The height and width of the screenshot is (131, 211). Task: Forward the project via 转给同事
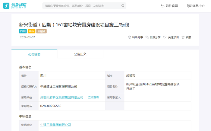point(135,37)
